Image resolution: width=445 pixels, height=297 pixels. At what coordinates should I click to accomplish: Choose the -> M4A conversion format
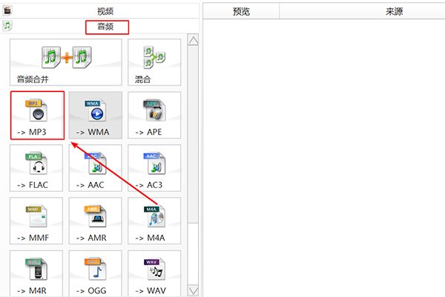[154, 221]
